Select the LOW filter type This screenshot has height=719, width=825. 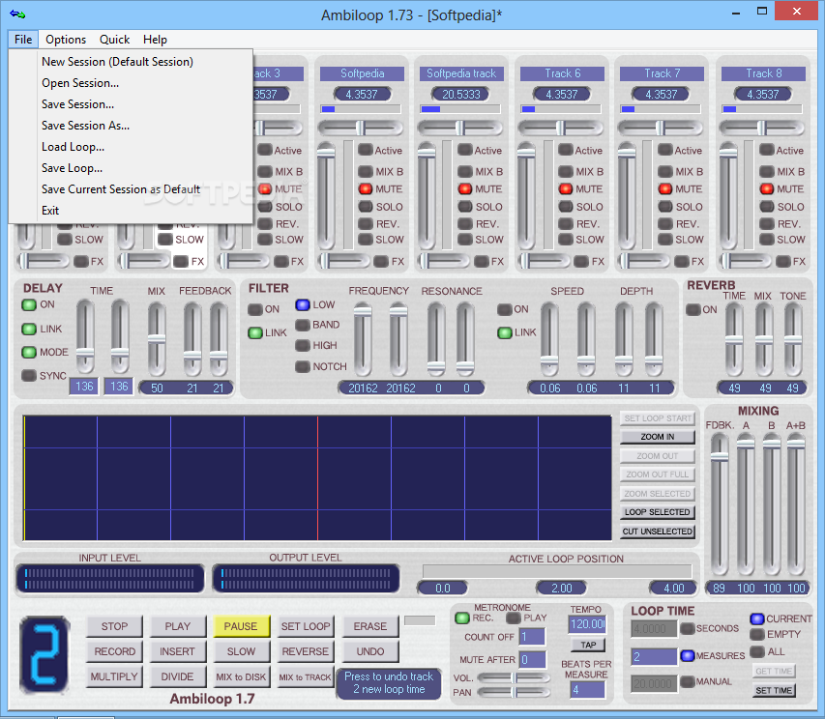[303, 304]
